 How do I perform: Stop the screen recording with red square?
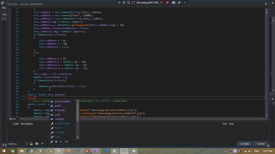point(167,3)
